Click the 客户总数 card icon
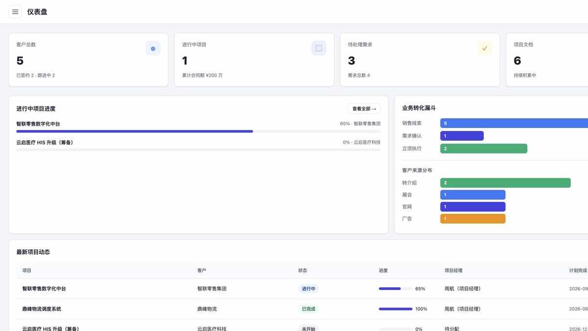 (x=153, y=49)
